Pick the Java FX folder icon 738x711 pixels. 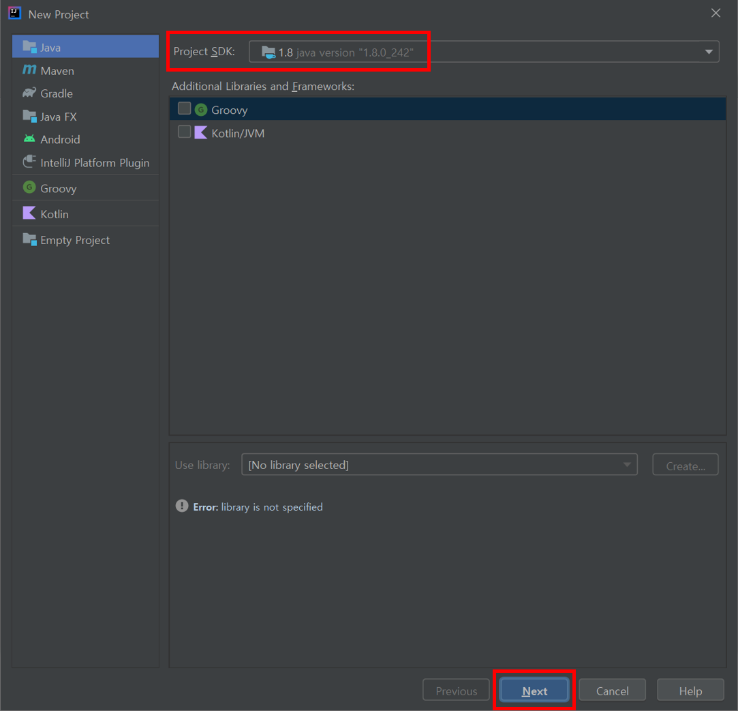pyautogui.click(x=30, y=117)
